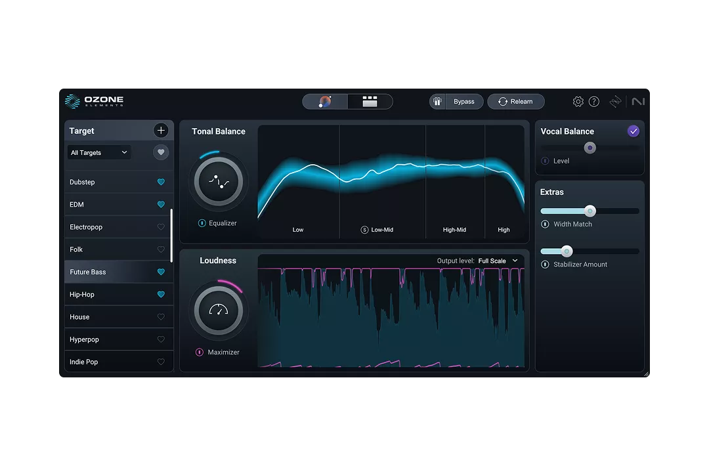709x466 pixels.
Task: Switch to the Assistant view mode
Action: pyautogui.click(x=325, y=101)
